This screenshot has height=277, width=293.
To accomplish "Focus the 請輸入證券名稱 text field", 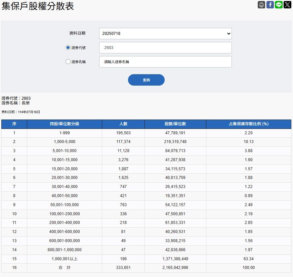I will point(165,62).
